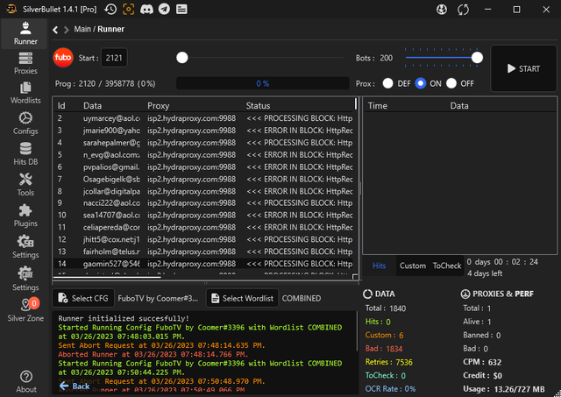The width and height of the screenshot is (561, 397).
Task: Click the Bots count slider handle
Action: (477, 58)
